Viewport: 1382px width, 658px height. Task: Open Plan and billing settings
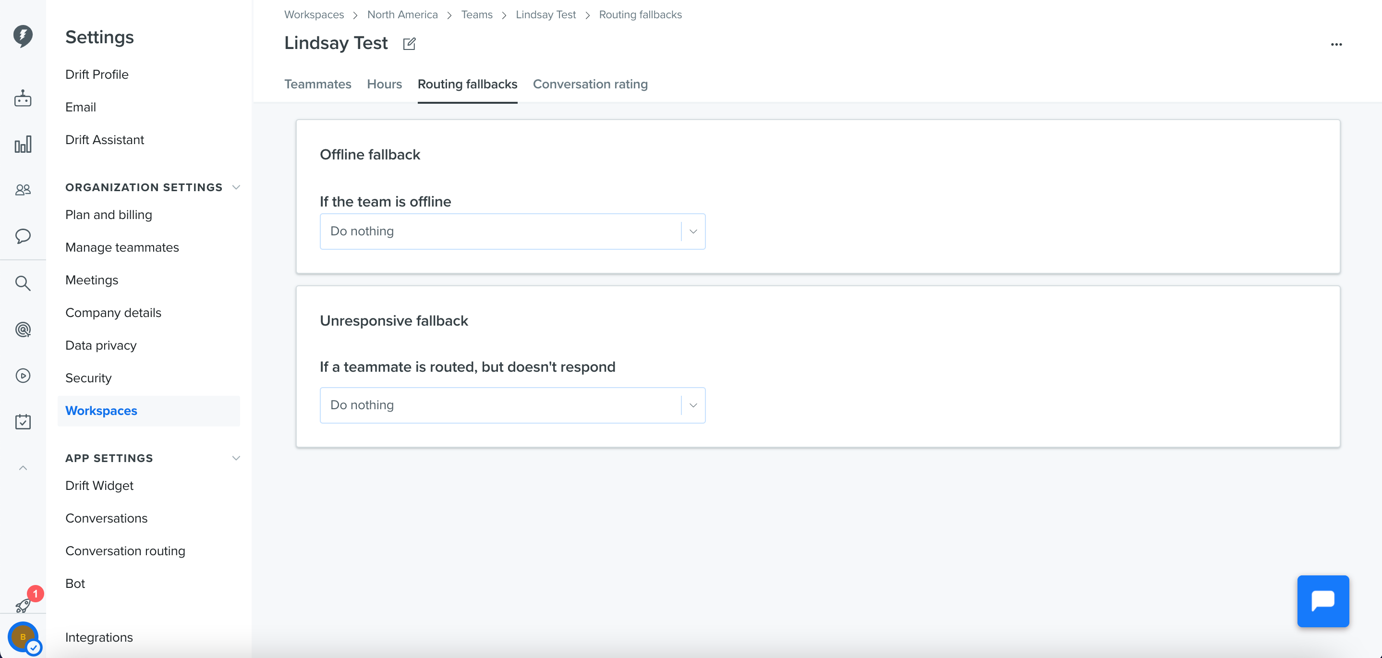(109, 215)
